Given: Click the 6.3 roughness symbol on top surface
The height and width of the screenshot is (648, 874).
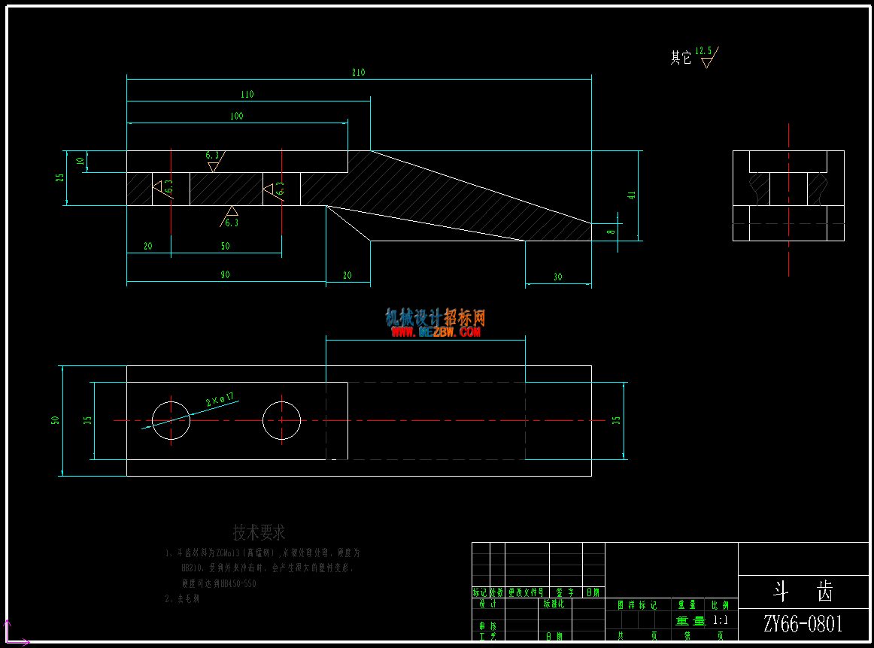Looking at the screenshot, I should tap(215, 161).
